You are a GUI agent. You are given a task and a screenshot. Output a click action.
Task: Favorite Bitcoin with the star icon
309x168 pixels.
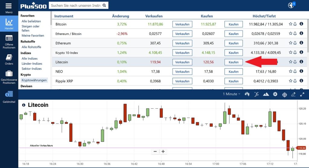(291, 24)
